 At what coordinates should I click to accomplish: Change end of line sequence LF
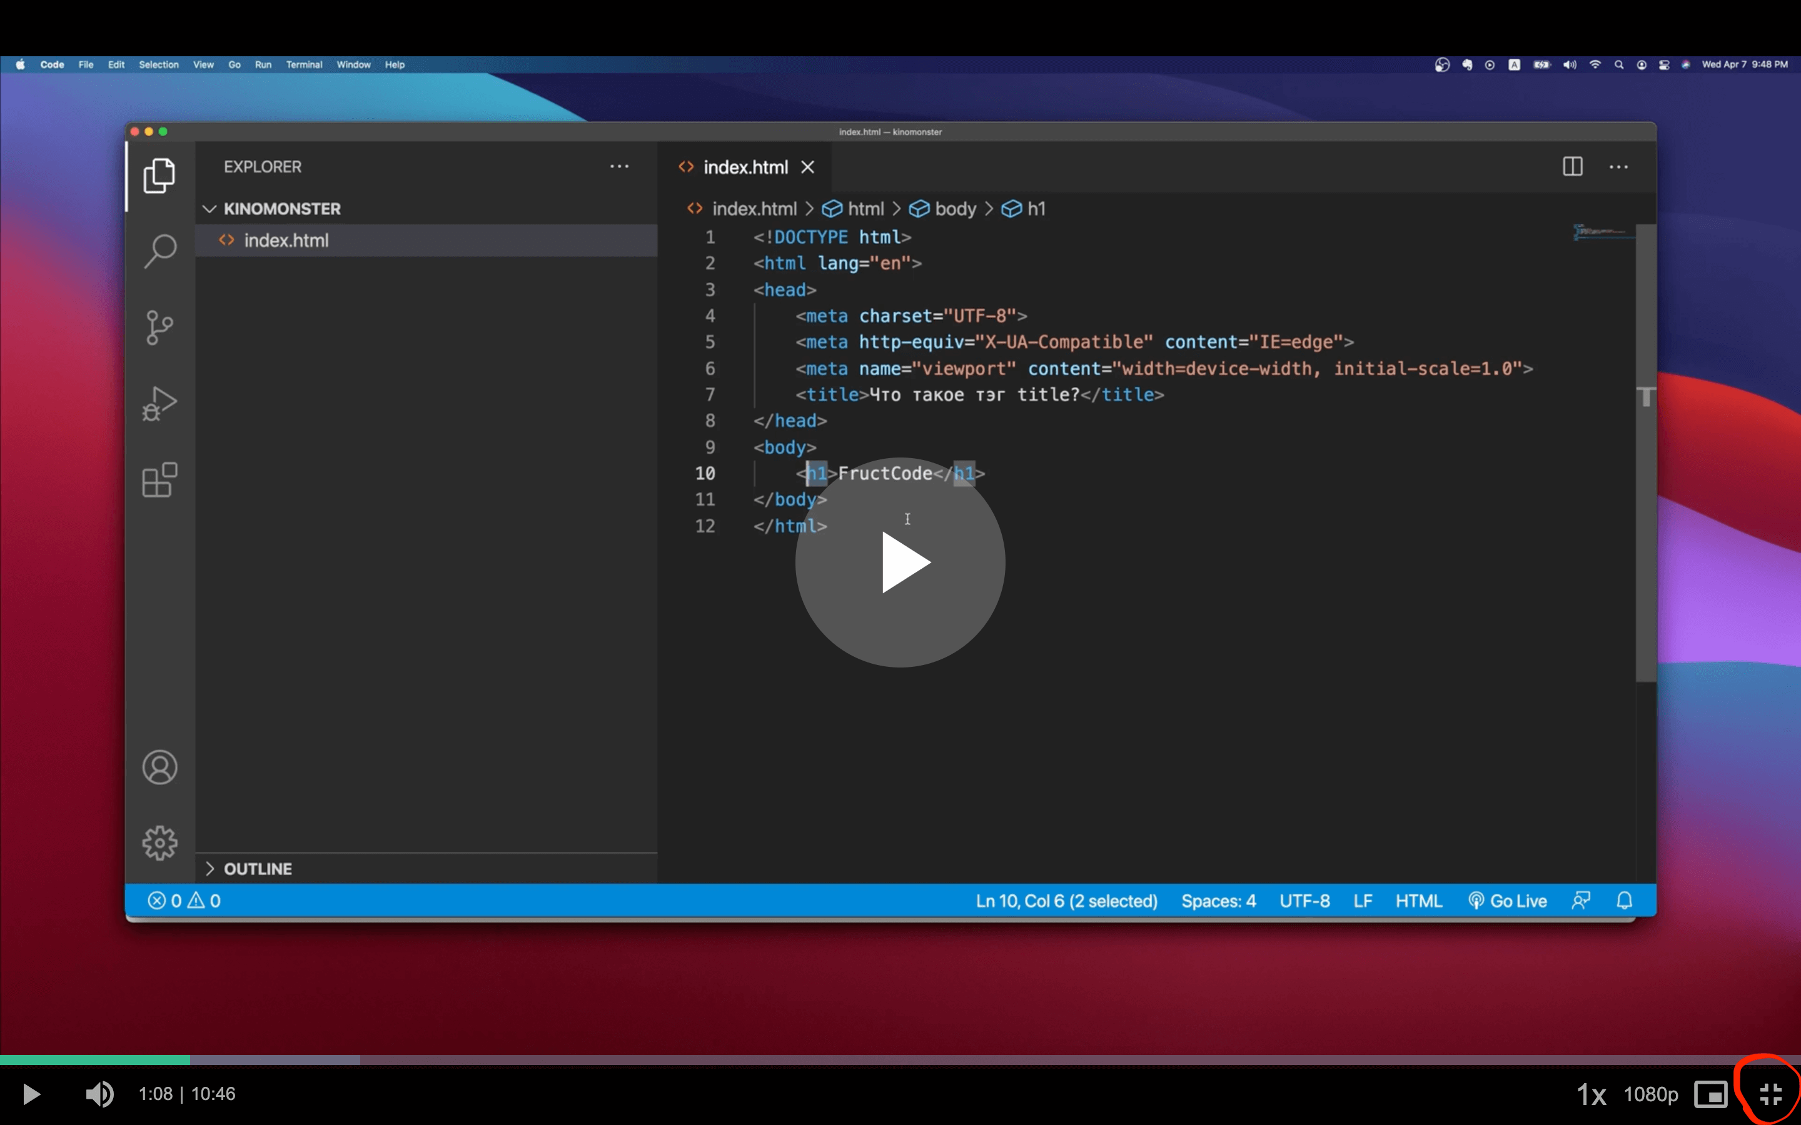tap(1363, 901)
